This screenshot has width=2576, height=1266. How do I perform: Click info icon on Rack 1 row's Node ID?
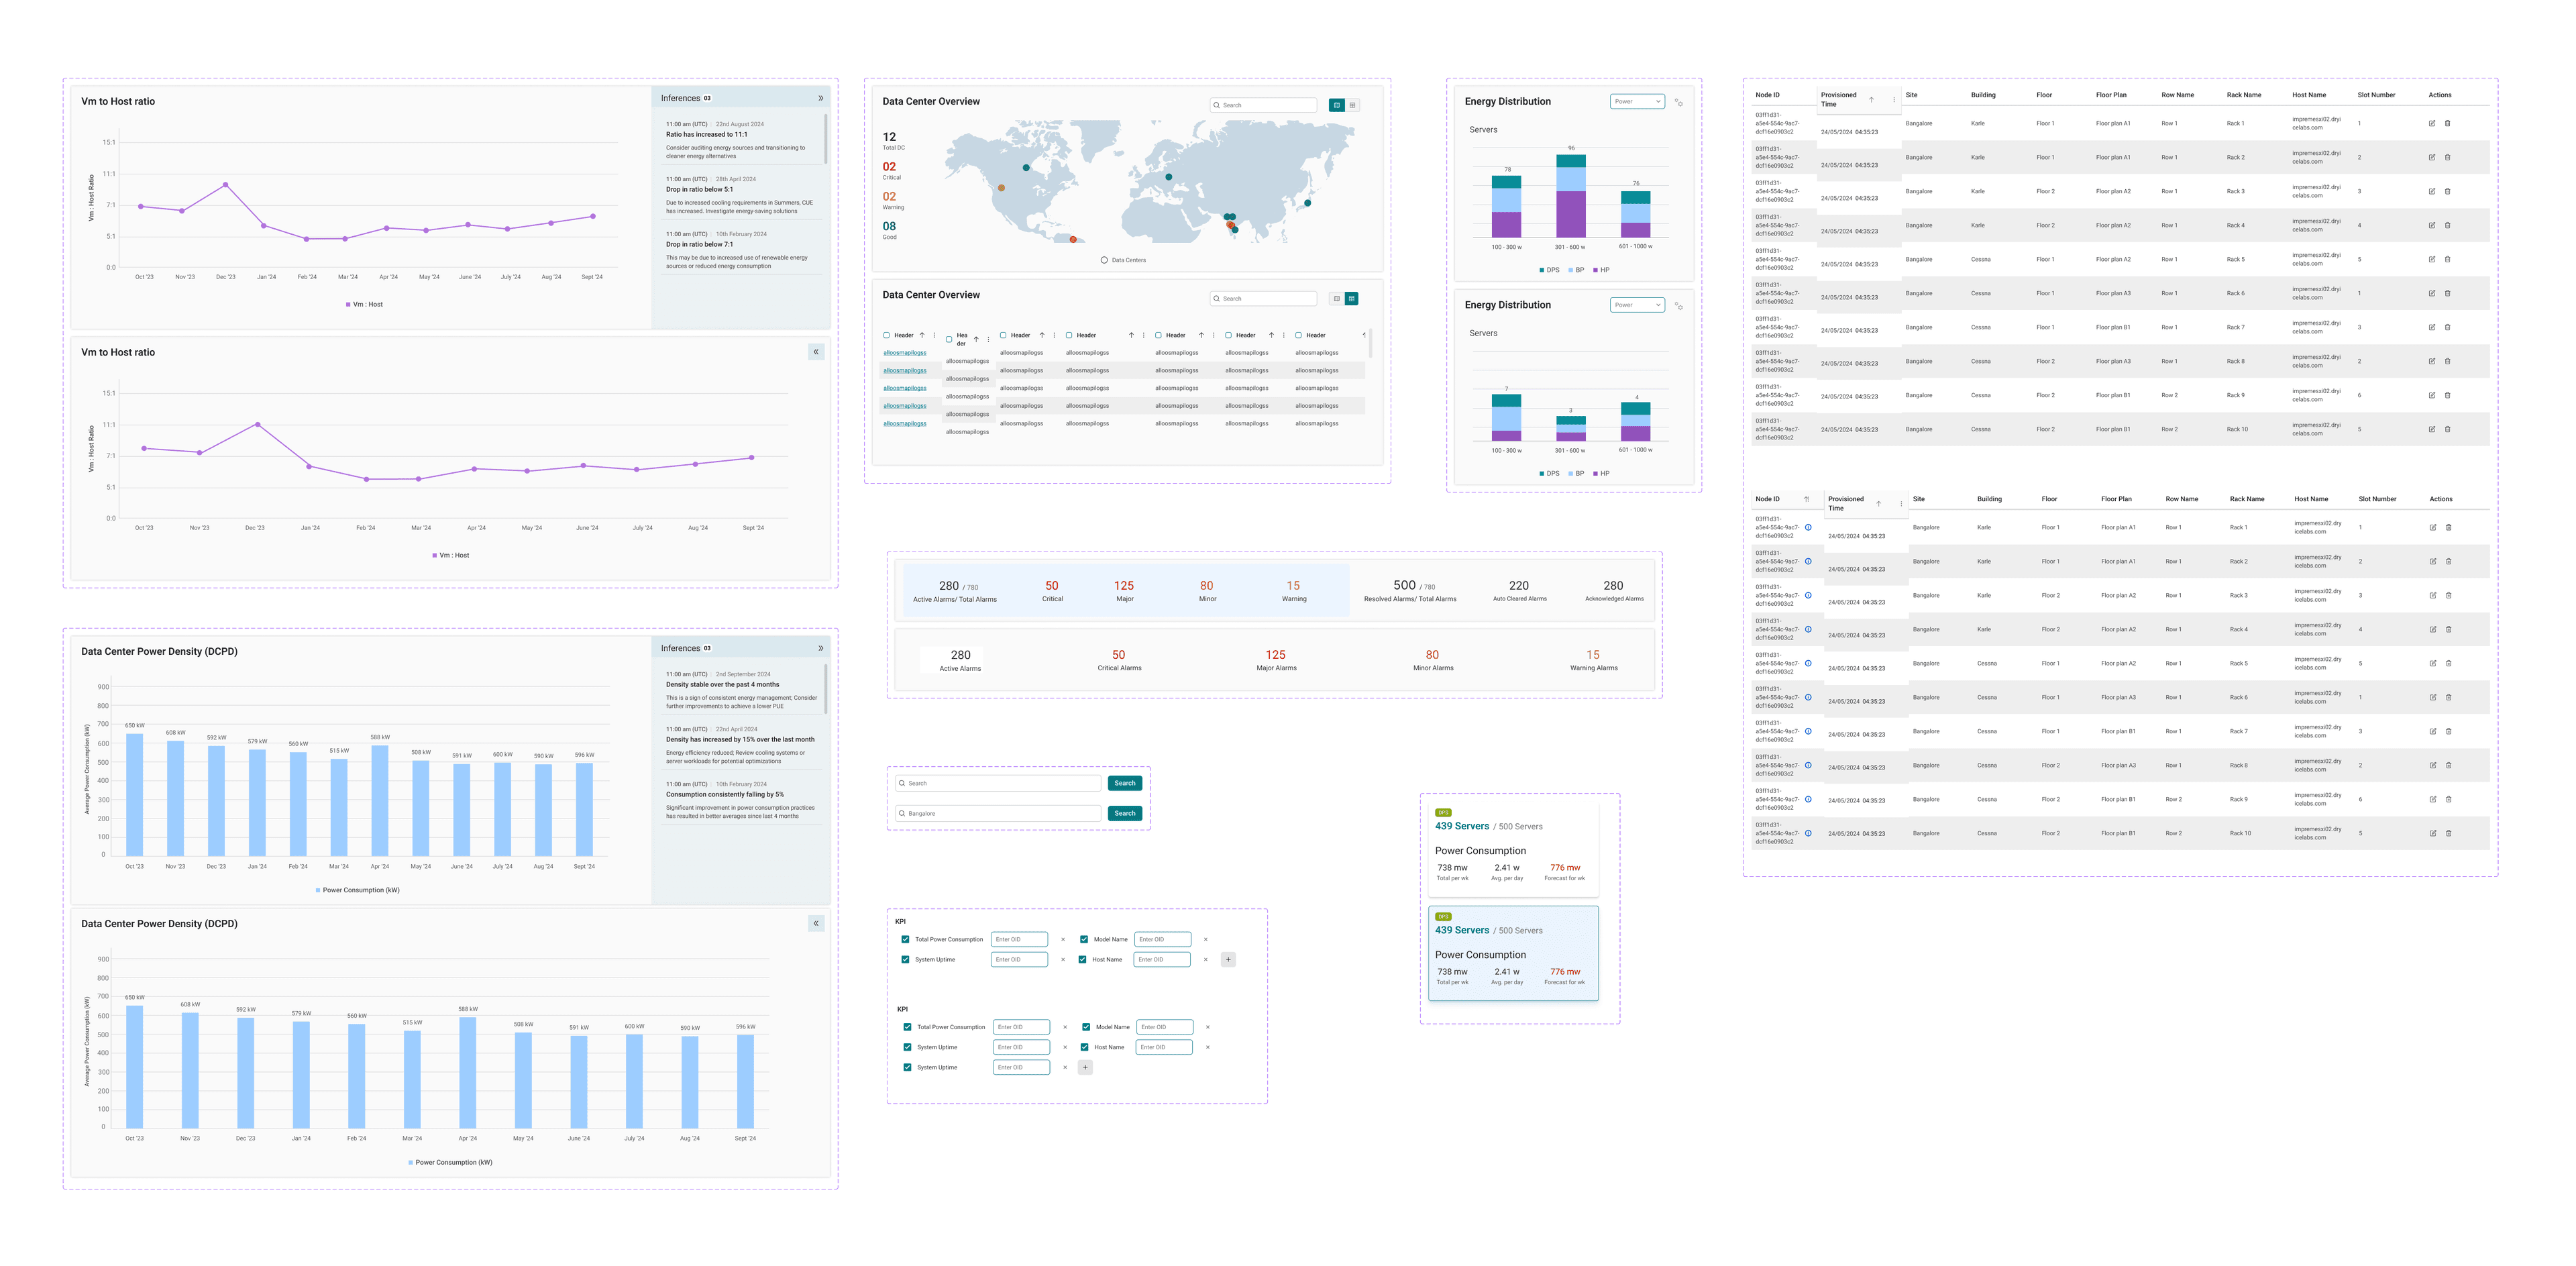click(1808, 527)
